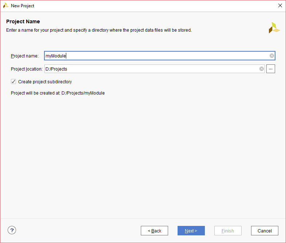Viewport: 286px width, 243px height.
Task: Clear the Project name field with its X icon
Action: coord(272,56)
